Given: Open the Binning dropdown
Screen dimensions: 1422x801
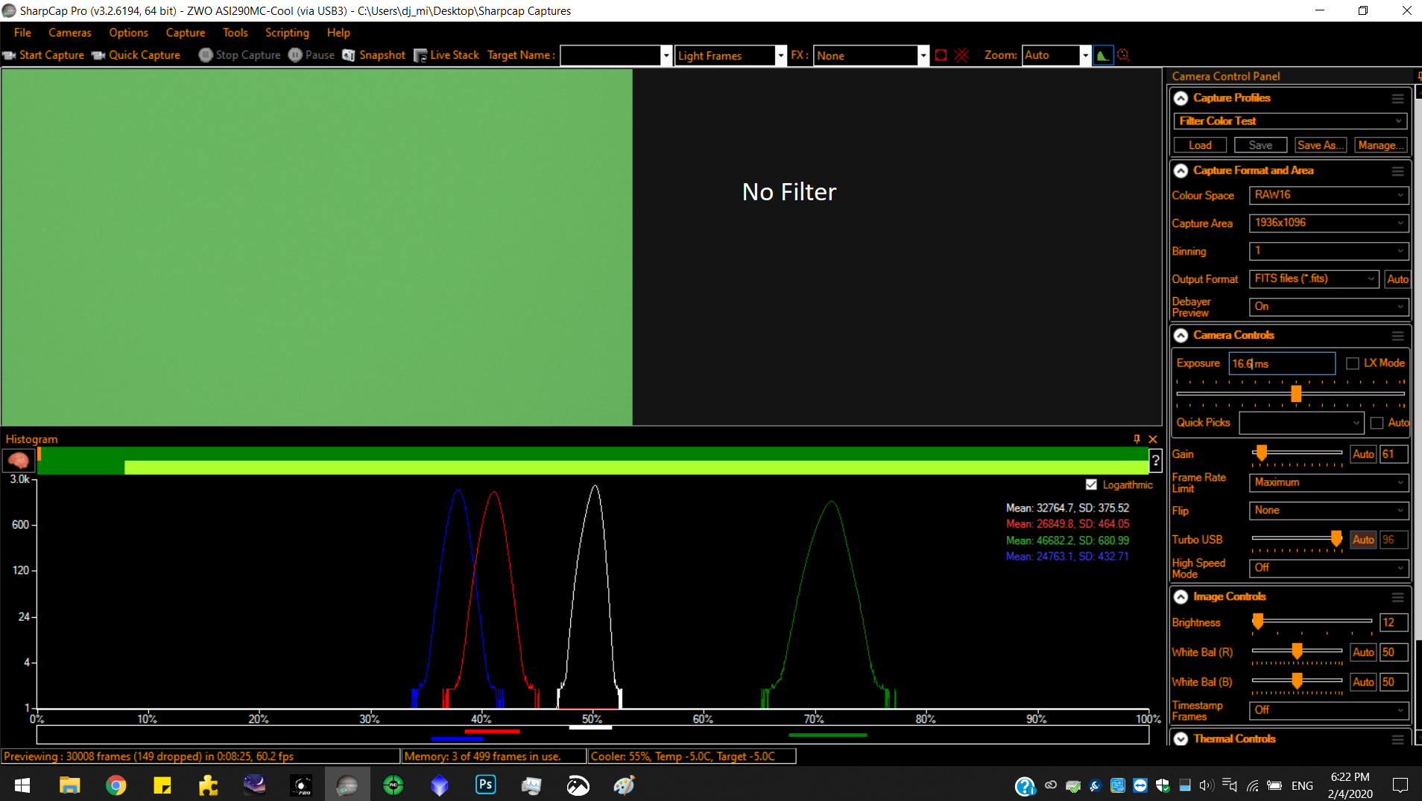Looking at the screenshot, I should 1329,251.
